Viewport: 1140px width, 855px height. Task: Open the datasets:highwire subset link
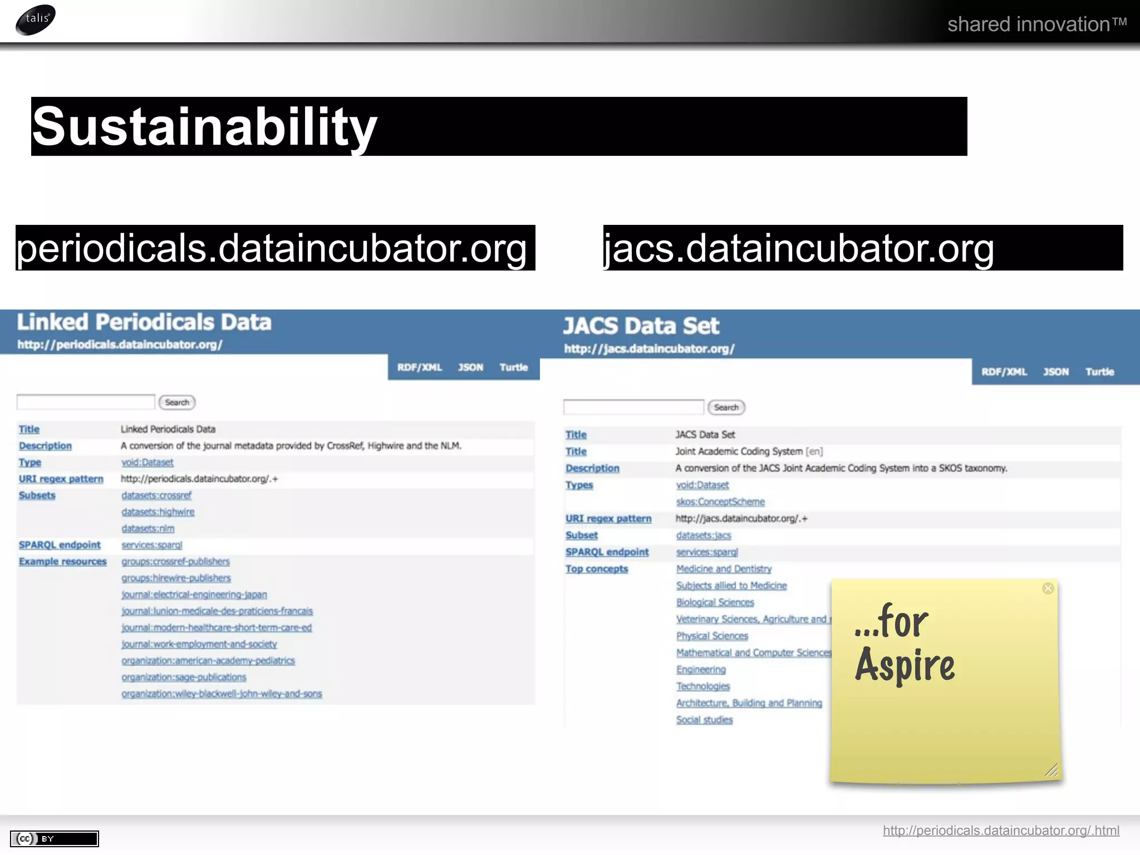(x=158, y=512)
